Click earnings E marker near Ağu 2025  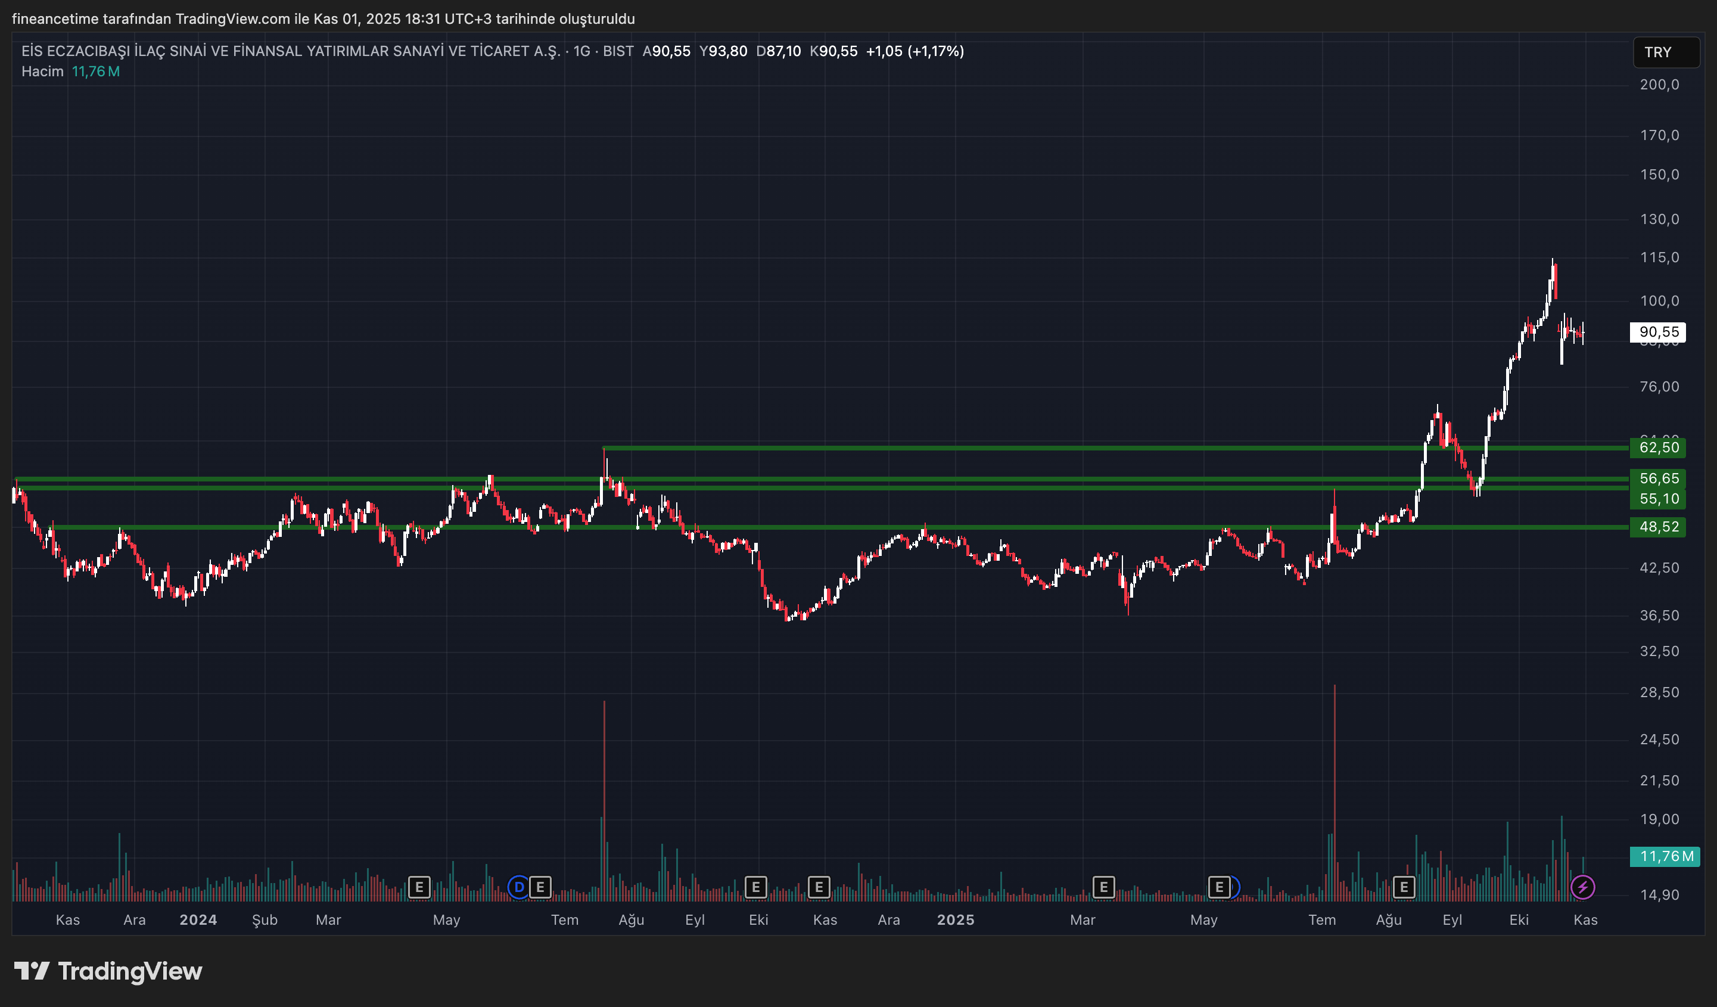click(1404, 887)
